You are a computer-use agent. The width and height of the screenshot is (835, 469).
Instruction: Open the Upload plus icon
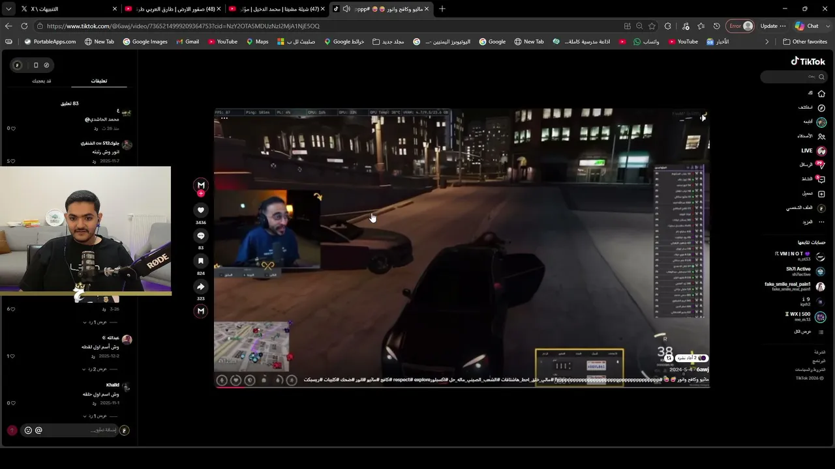click(x=821, y=193)
